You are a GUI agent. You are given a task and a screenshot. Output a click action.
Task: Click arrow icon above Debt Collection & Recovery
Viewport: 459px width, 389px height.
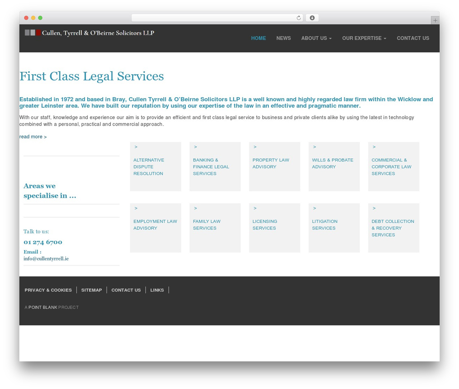click(x=374, y=208)
